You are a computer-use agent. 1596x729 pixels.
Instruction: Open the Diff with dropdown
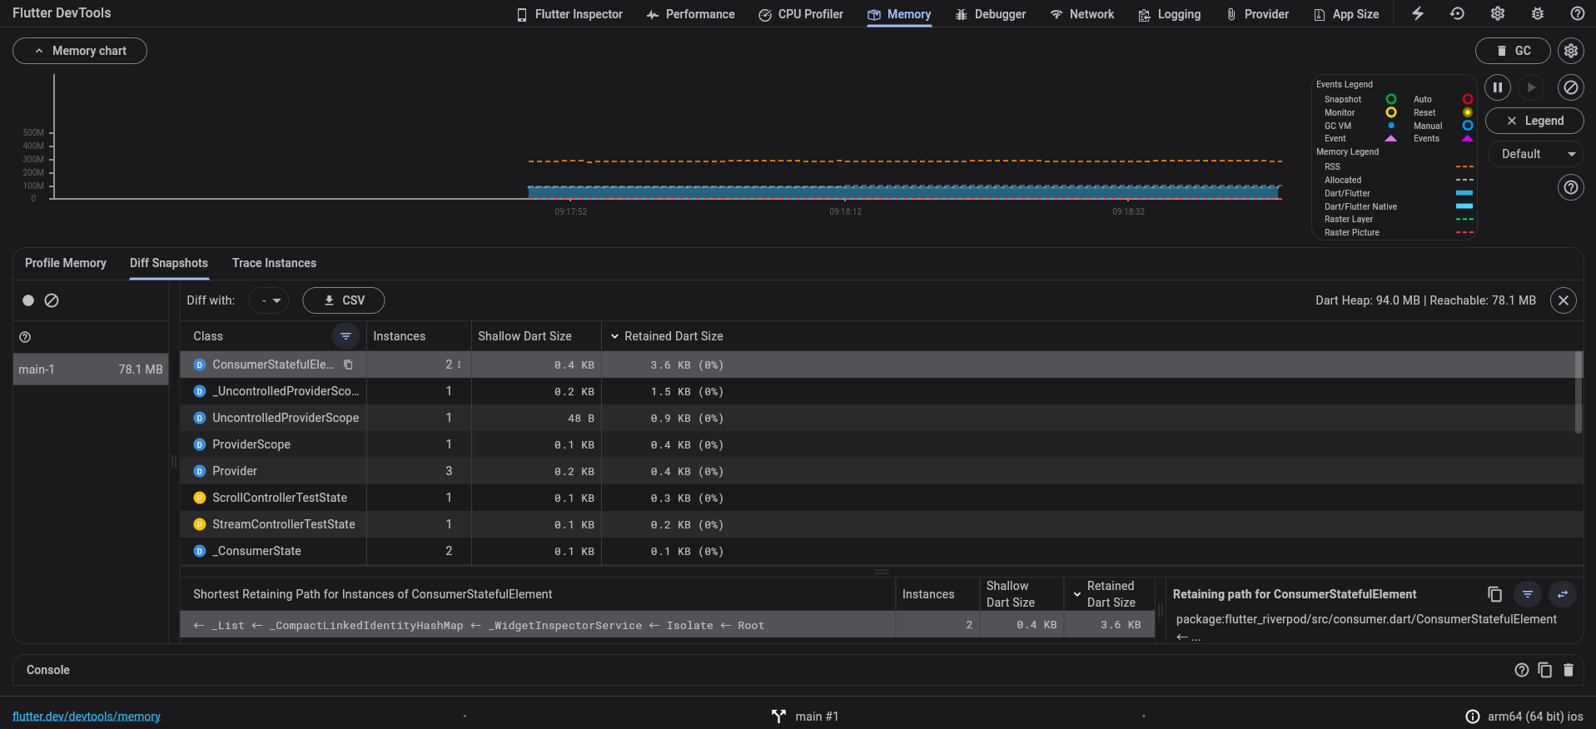(269, 300)
